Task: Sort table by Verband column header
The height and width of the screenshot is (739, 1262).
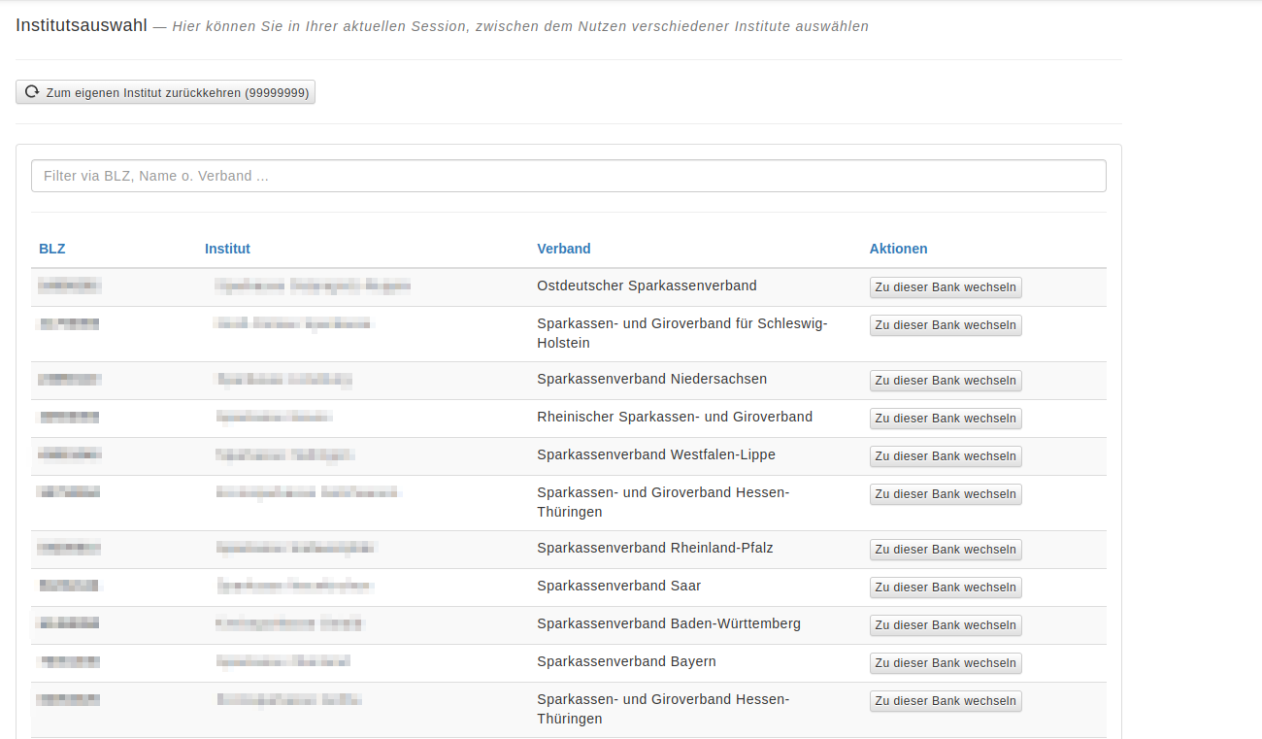Action: (564, 249)
